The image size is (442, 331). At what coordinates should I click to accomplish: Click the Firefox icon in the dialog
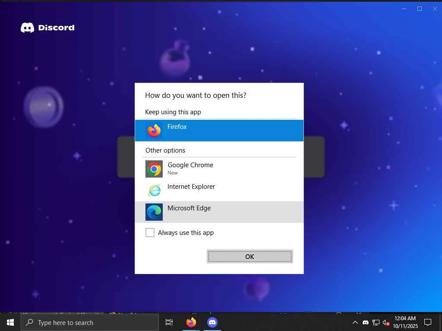tap(154, 131)
